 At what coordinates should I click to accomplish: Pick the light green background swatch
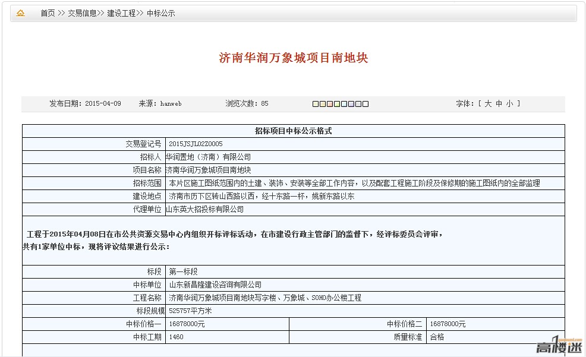coord(337,104)
